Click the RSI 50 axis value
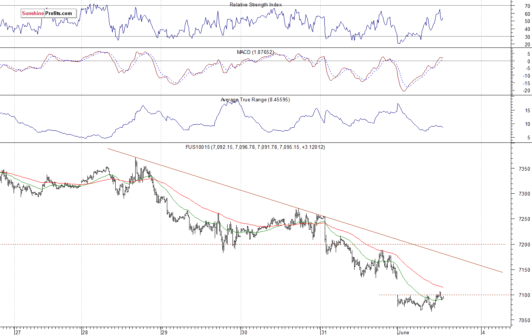Image resolution: width=532 pixels, height=335 pixels. [527, 21]
